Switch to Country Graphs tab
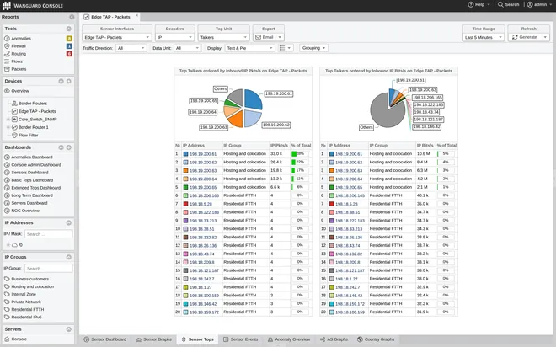The height and width of the screenshot is (347, 556). coord(376,339)
